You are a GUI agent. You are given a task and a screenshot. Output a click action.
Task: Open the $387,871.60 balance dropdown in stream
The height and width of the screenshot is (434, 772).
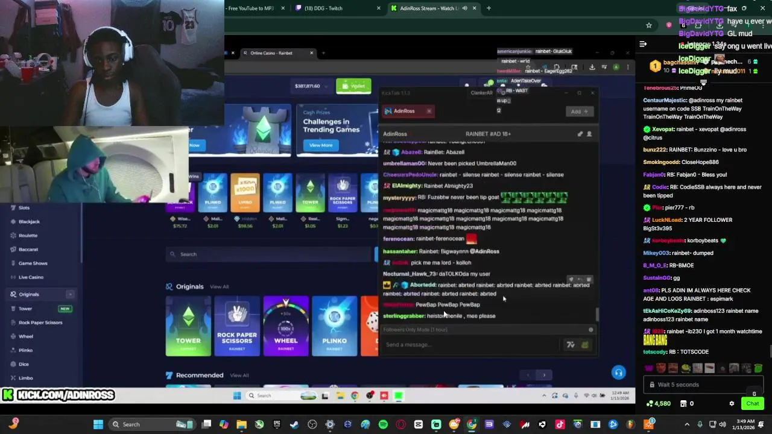(x=312, y=86)
